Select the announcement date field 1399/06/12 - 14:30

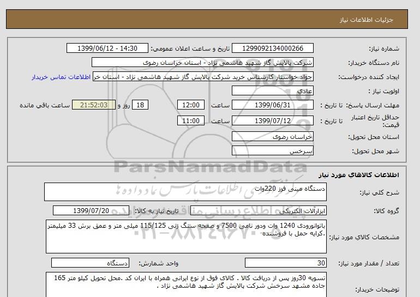pyautogui.click(x=107, y=48)
